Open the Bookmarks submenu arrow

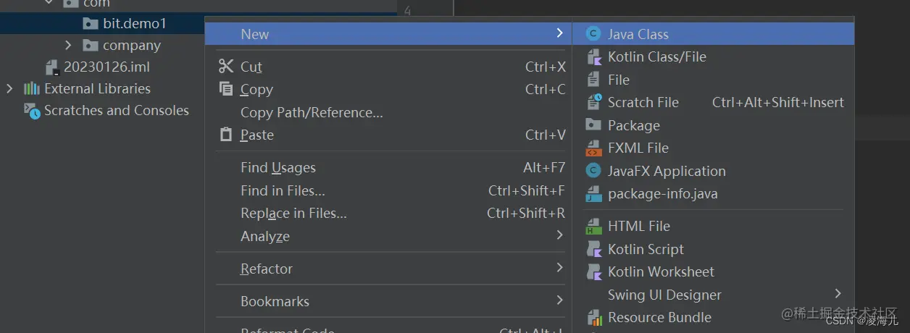coord(559,300)
